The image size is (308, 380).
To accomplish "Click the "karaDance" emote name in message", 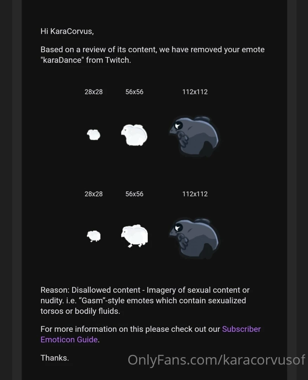I will [x=62, y=60].
